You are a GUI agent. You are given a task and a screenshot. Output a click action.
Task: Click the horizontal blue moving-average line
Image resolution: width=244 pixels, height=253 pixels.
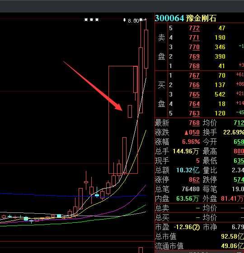73,196
